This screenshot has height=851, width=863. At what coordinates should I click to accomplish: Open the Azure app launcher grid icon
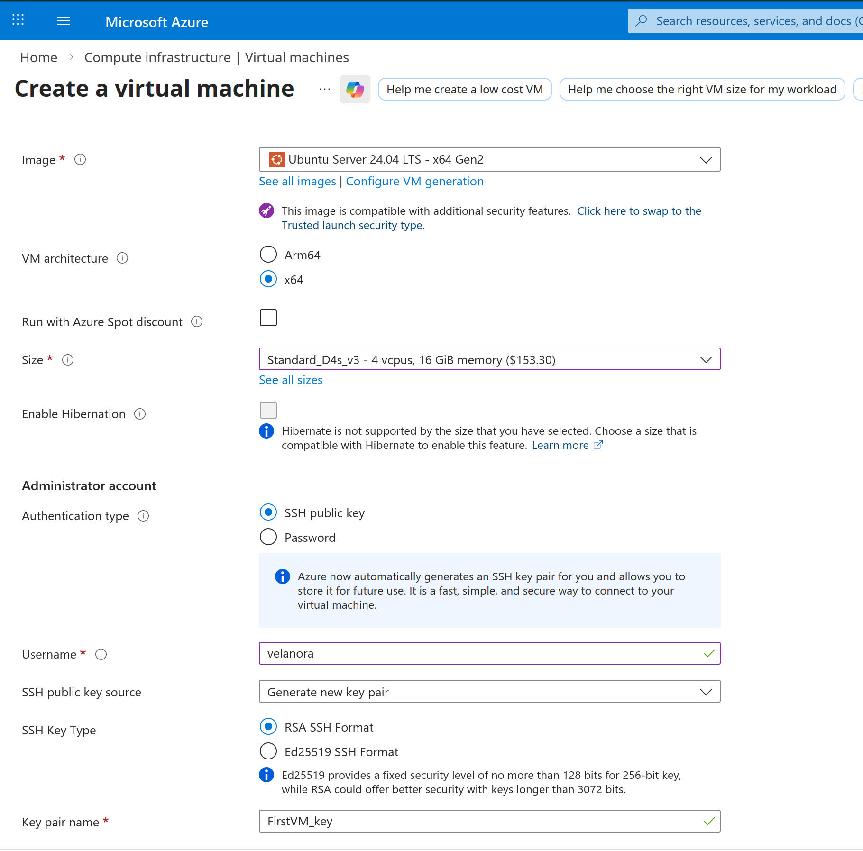tap(18, 20)
